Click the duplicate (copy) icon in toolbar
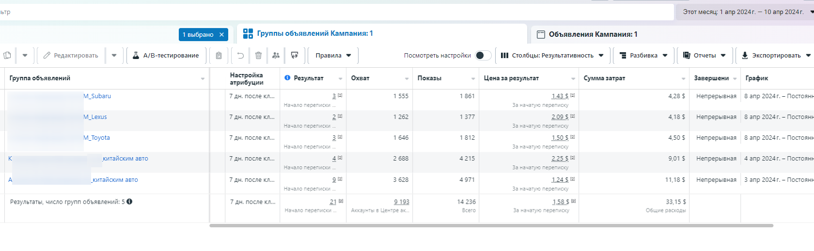 tap(7, 56)
